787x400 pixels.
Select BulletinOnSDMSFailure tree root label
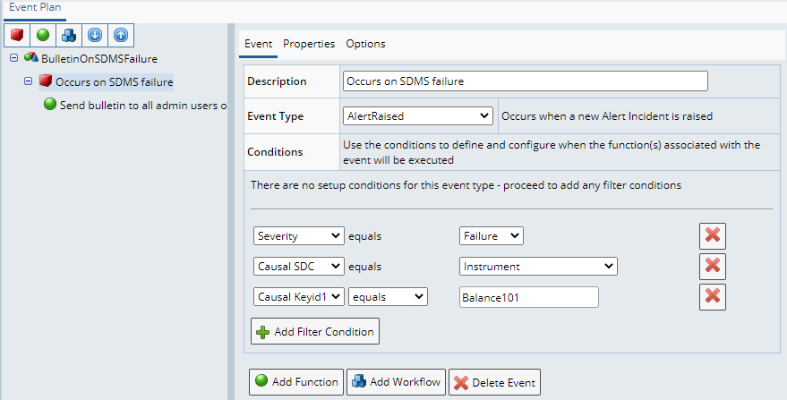[99, 59]
